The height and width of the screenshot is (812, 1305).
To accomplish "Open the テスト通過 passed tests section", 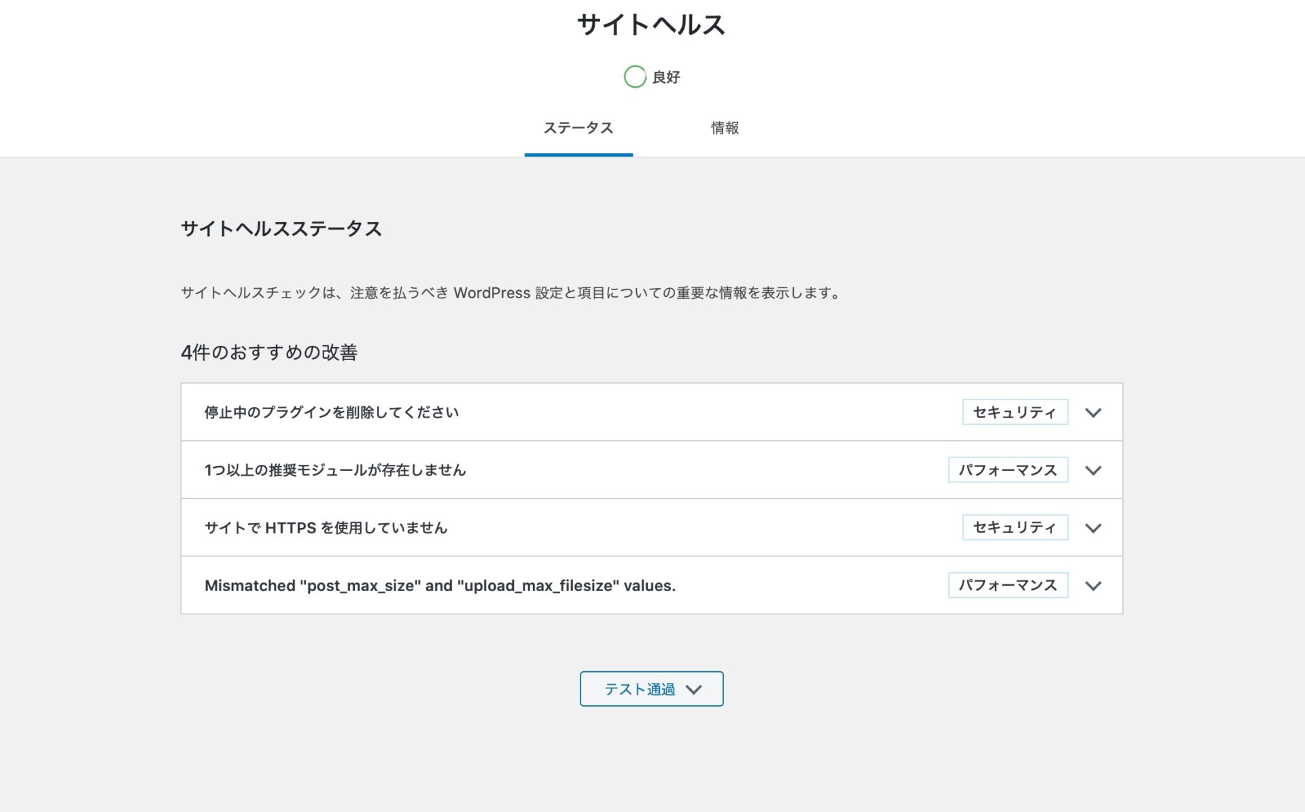I will (650, 688).
